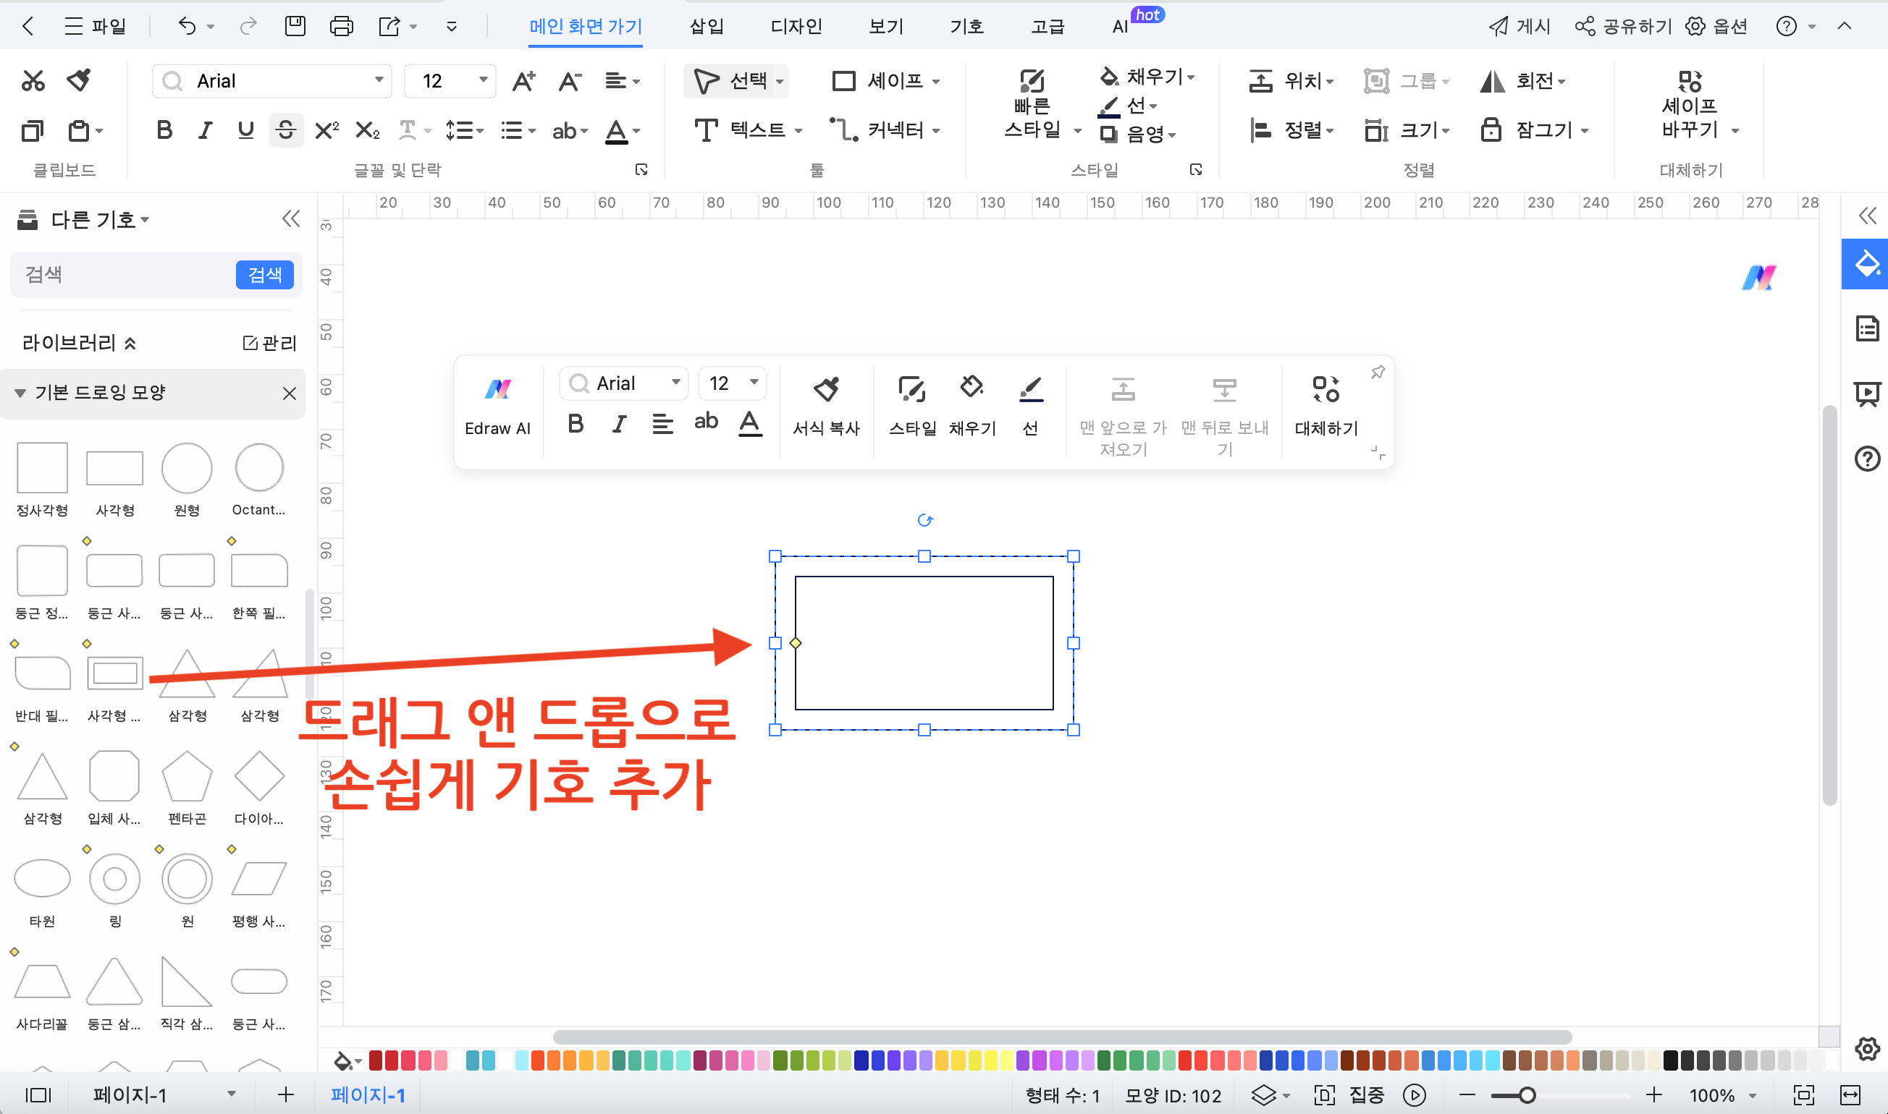
Task: Toggle the page list panel icon bottom-left
Action: coord(38,1095)
